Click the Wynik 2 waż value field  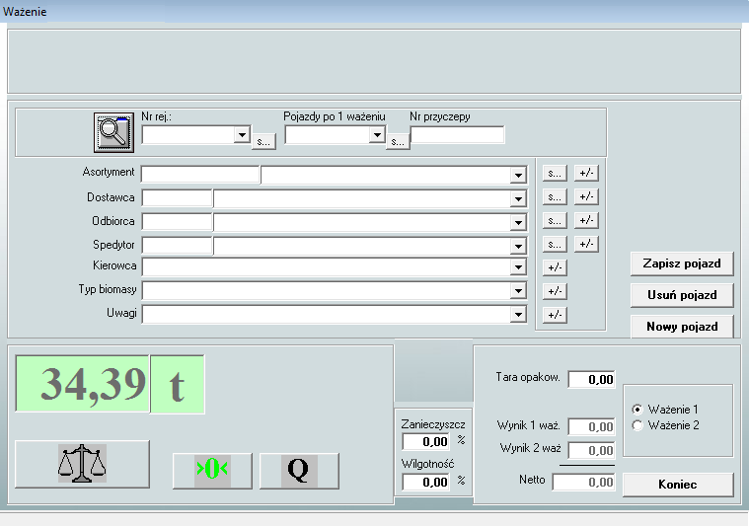coord(591,450)
